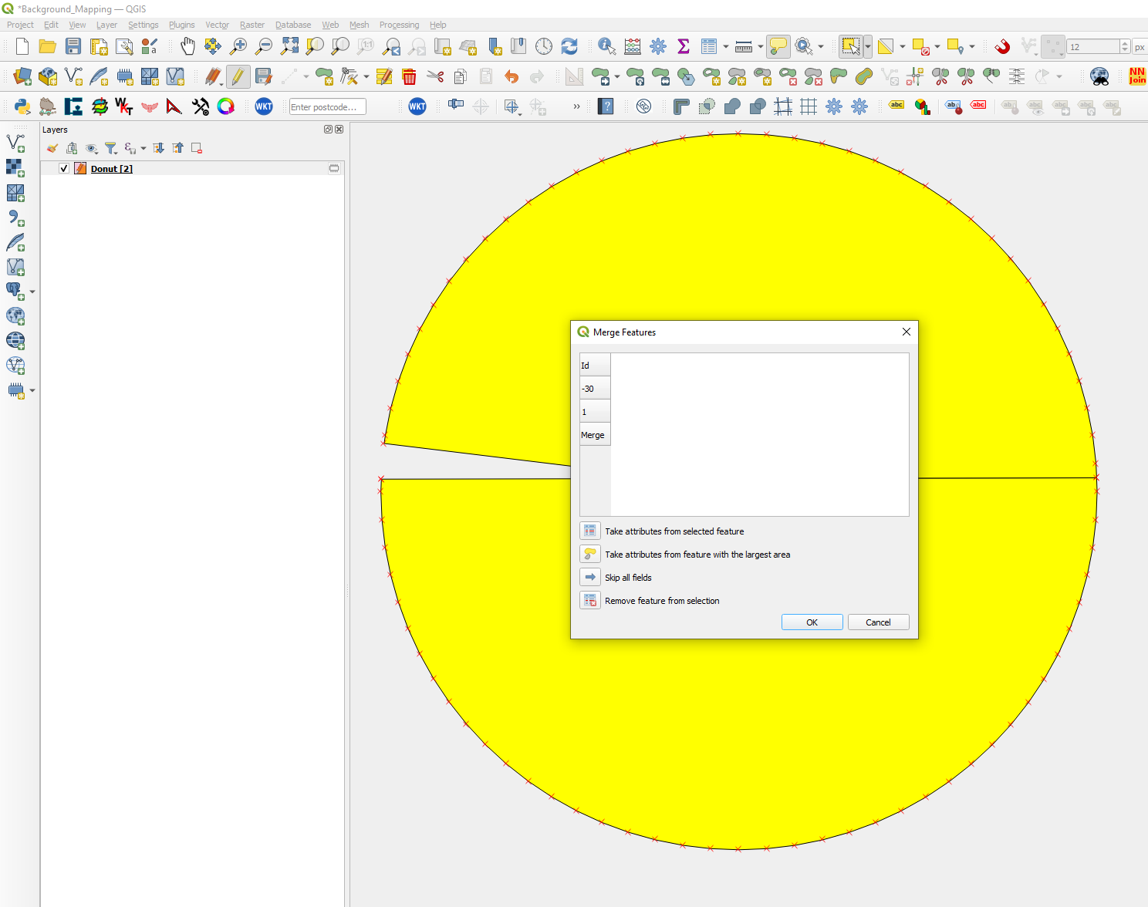Open the attribute table
The image size is (1148, 907).
tap(709, 46)
